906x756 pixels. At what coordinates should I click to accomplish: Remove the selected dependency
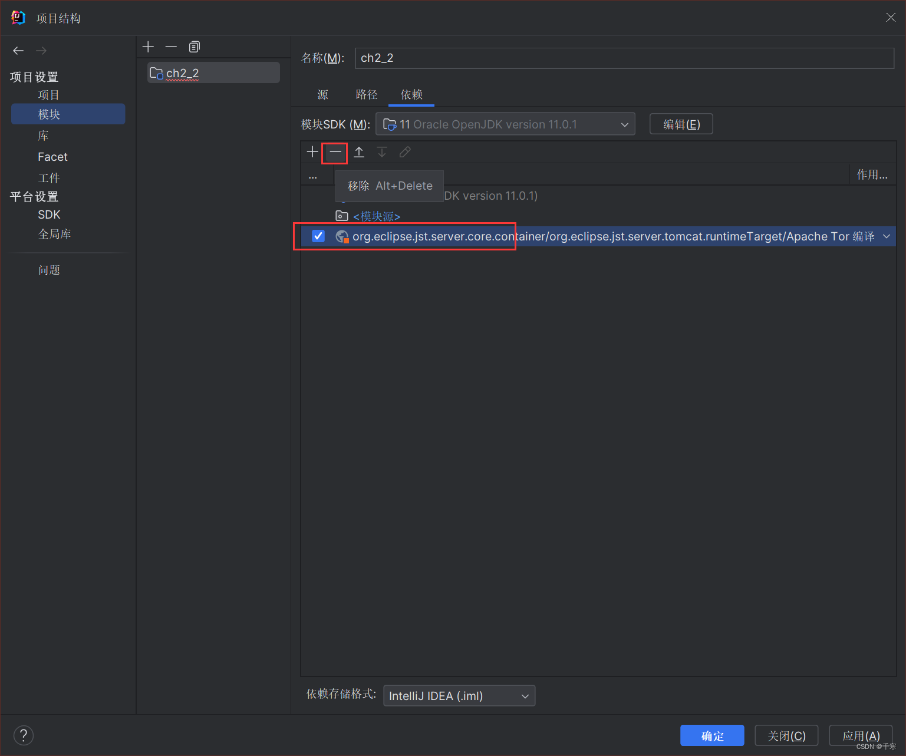(x=335, y=152)
